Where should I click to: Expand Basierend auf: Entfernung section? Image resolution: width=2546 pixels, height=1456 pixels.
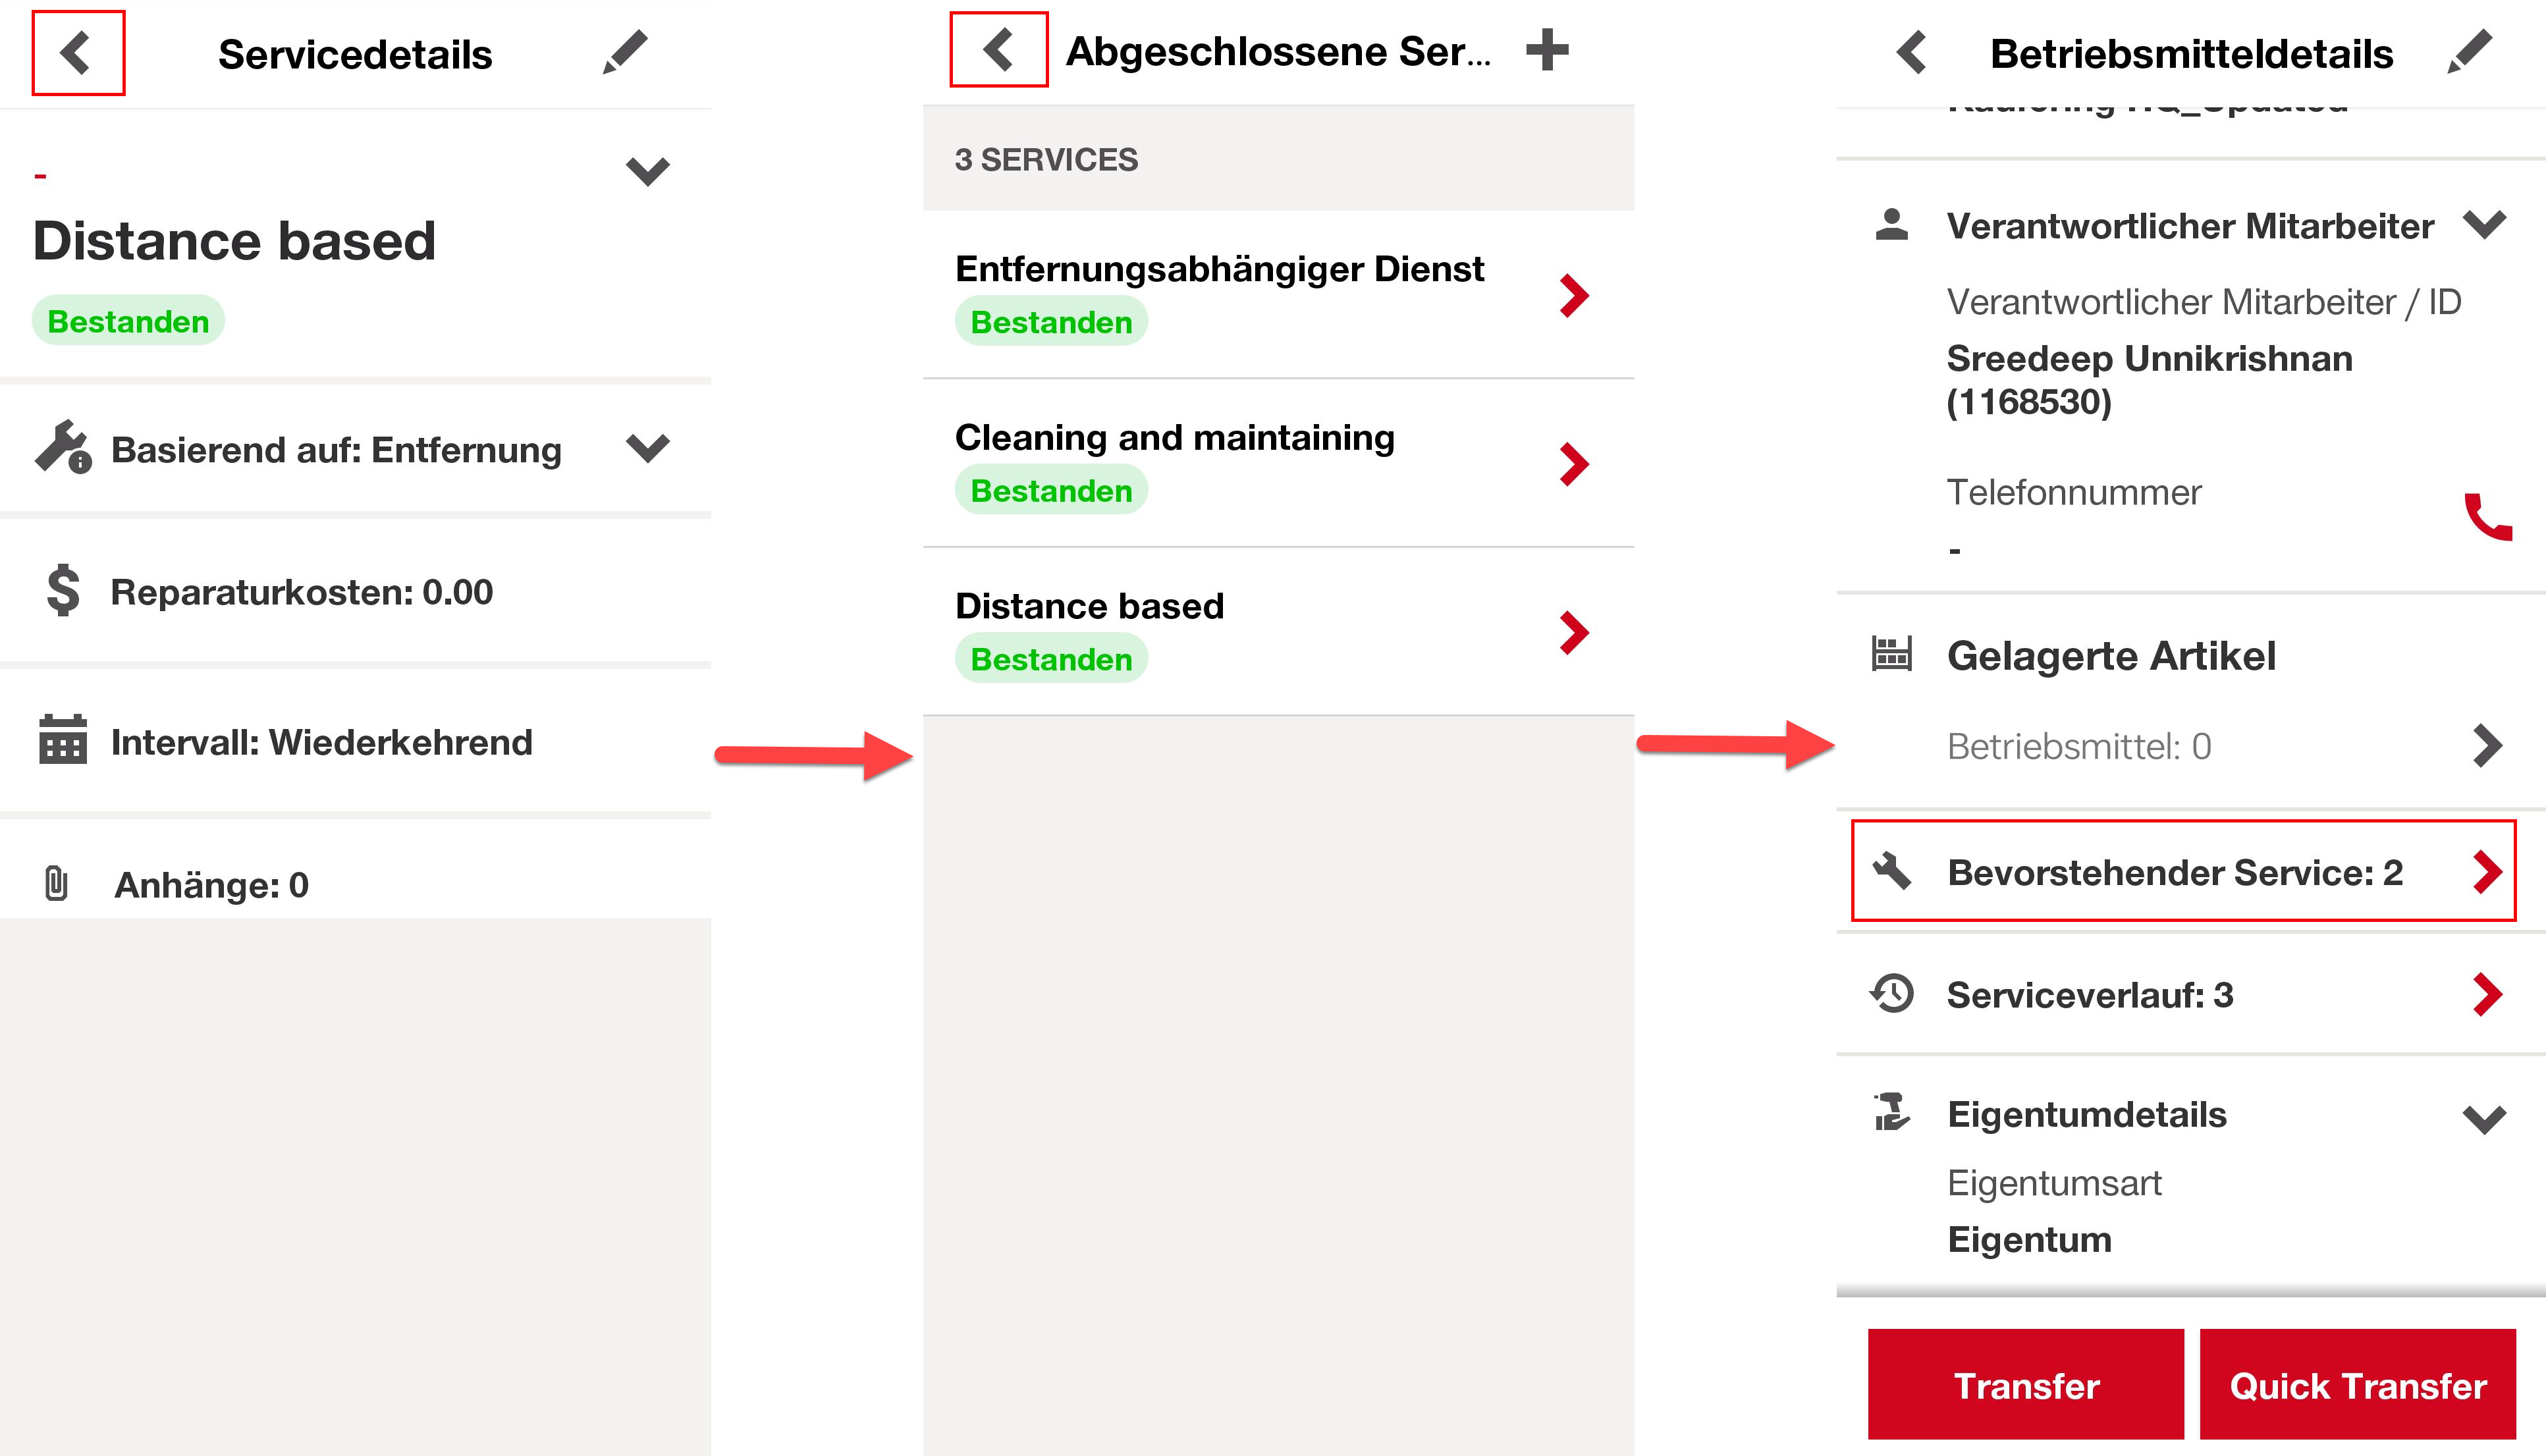pos(646,448)
